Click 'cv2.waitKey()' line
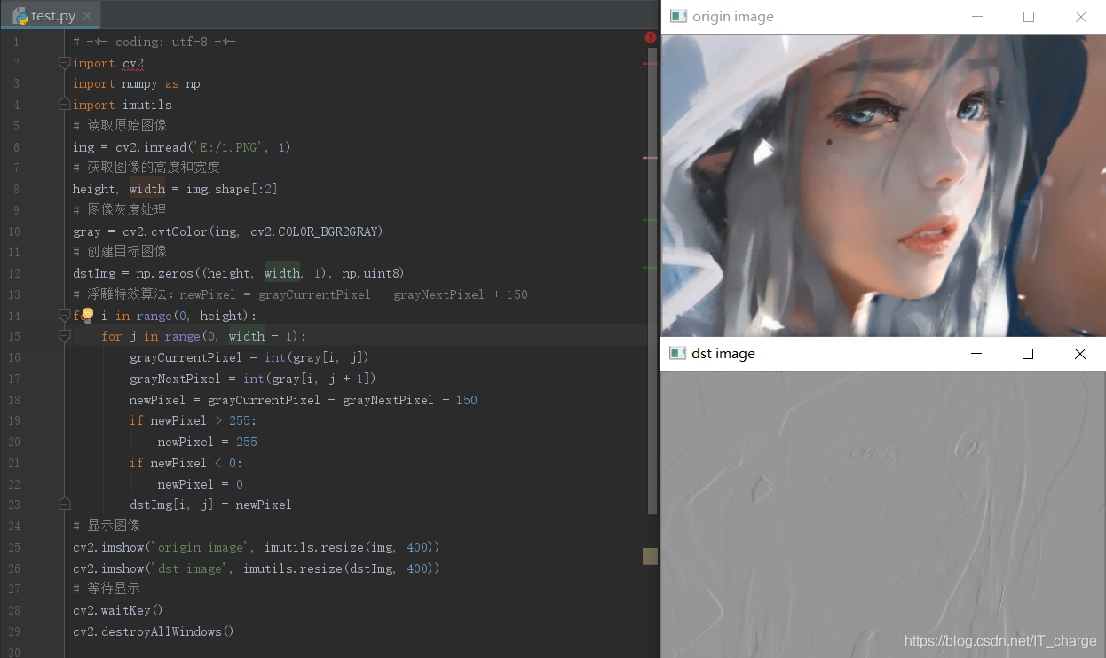Viewport: 1106px width, 658px height. [x=118, y=610]
